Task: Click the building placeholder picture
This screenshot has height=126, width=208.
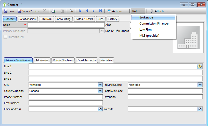Action: (x=188, y=37)
